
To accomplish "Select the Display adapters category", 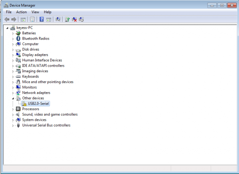I will tap(35, 55).
